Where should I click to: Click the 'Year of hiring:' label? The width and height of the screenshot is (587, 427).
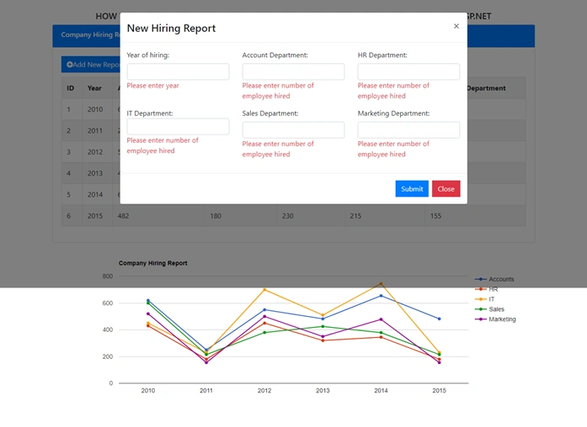(x=148, y=55)
